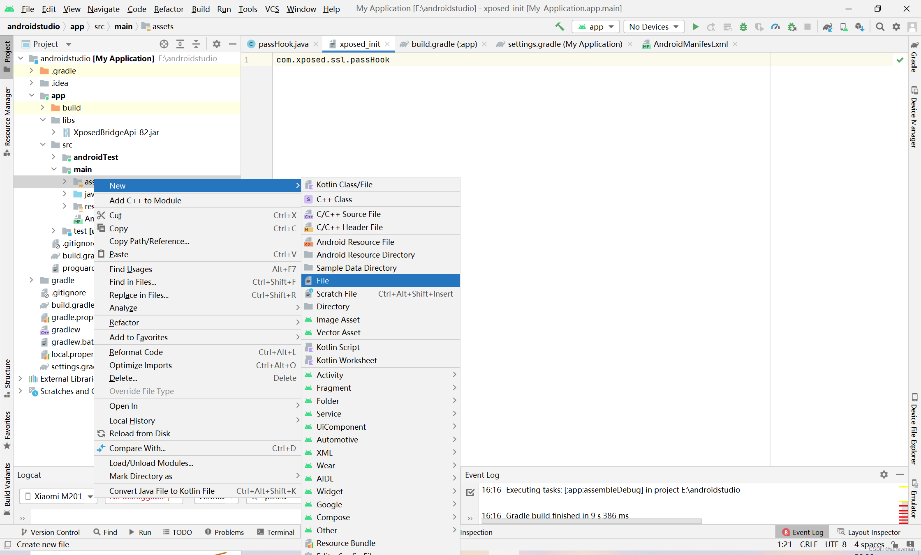
Task: Open Project panel options gear
Action: click(217, 44)
